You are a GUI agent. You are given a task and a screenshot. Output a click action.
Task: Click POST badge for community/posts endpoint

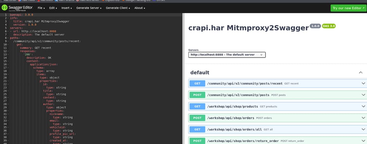[x=197, y=95]
